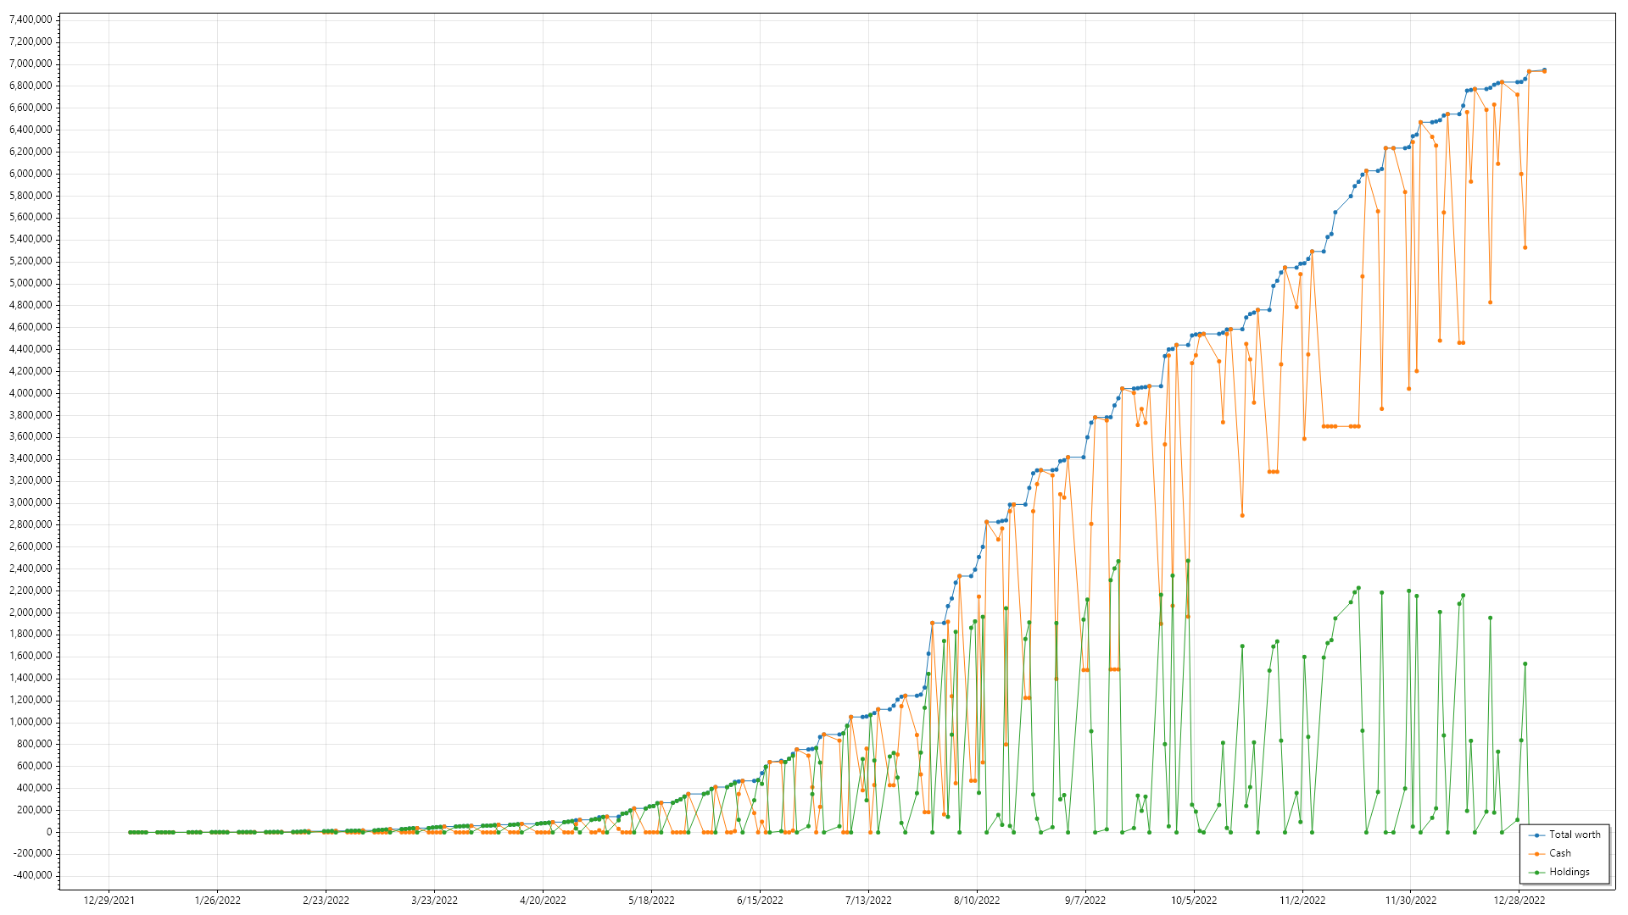Viewport: 1628px width, 915px height.
Task: Click the 7,400,000 y-axis label
Action: (x=30, y=19)
